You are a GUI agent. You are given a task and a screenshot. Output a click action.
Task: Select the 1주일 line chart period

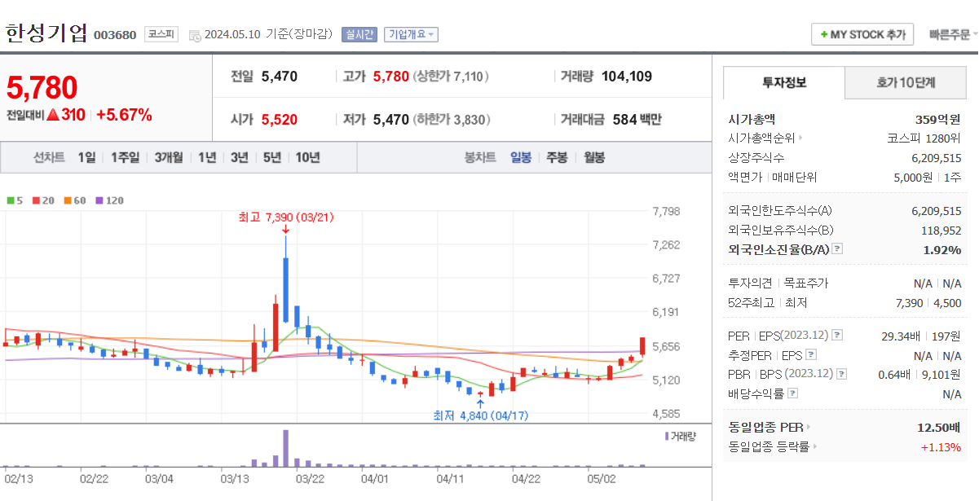tap(125, 157)
